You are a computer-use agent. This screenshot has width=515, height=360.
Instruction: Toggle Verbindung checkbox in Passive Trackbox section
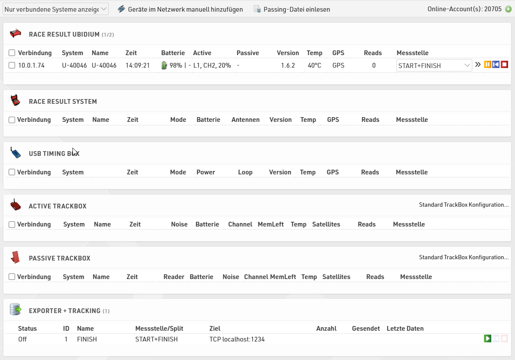(12, 277)
